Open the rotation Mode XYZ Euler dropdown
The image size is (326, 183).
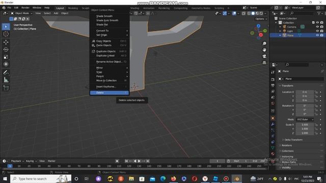[305, 119]
